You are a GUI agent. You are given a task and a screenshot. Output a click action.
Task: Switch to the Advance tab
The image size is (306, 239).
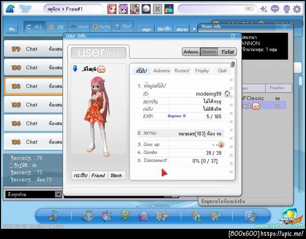click(162, 70)
